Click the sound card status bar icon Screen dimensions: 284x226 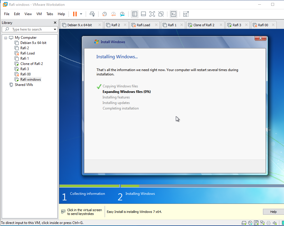click(x=275, y=223)
